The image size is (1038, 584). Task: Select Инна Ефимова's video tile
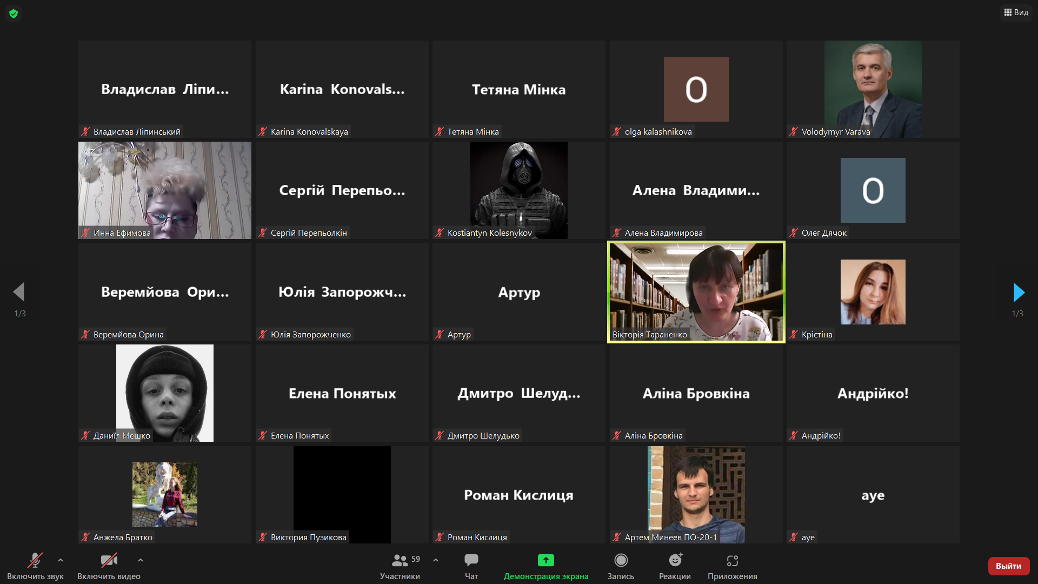pos(165,190)
